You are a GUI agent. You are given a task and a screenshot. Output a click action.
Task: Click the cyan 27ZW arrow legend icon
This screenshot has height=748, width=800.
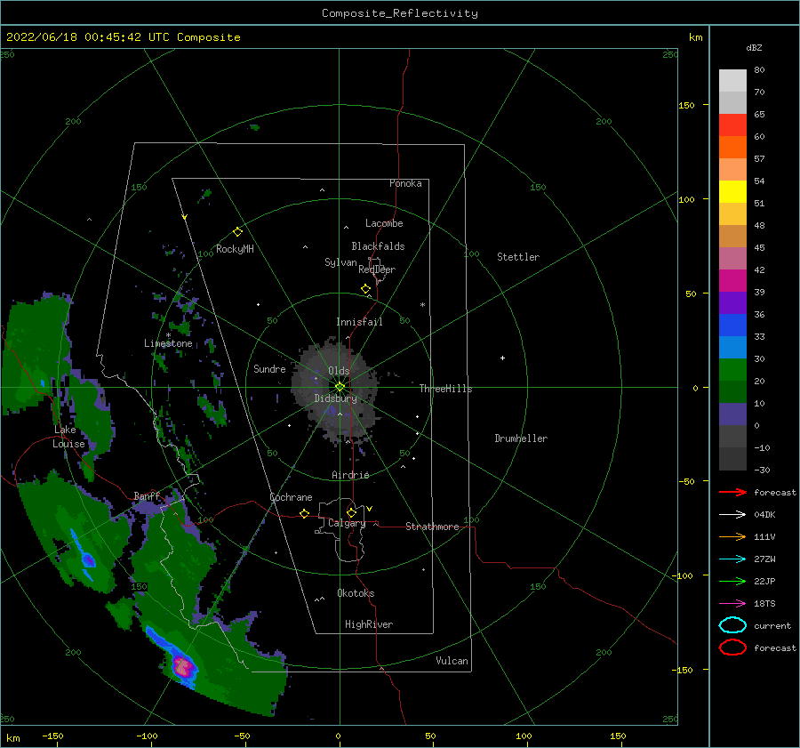[732, 559]
